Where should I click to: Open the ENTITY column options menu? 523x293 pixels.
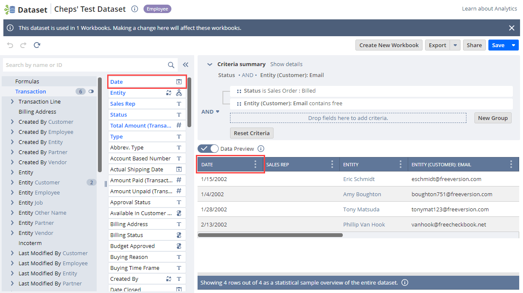point(401,164)
